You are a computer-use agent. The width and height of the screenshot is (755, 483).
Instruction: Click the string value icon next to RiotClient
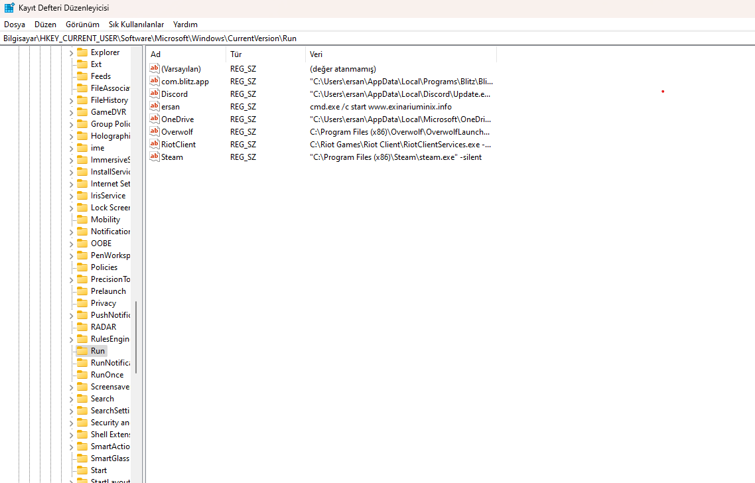pyautogui.click(x=154, y=143)
